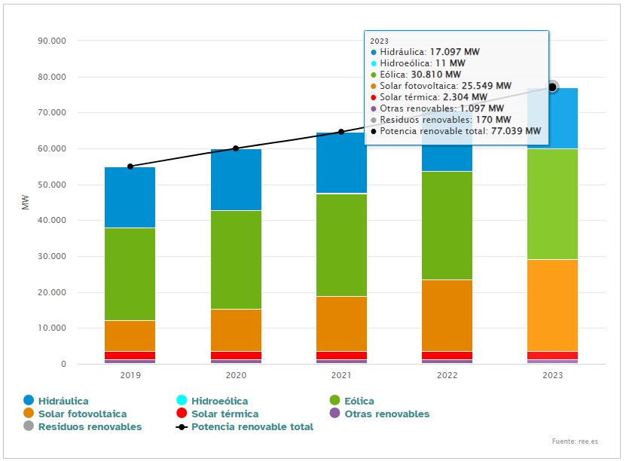Click the 90.000 y-axis label
This screenshot has width=626, height=461.
52,41
